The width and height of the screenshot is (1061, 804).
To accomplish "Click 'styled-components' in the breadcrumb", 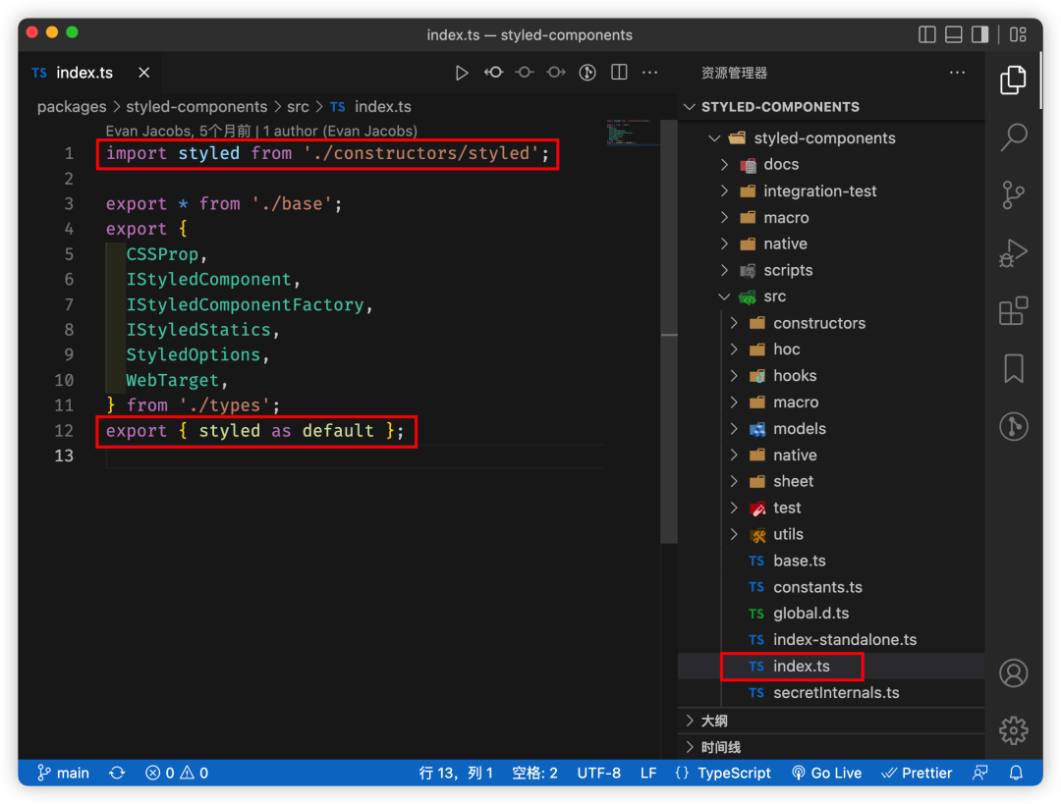I will tap(196, 107).
